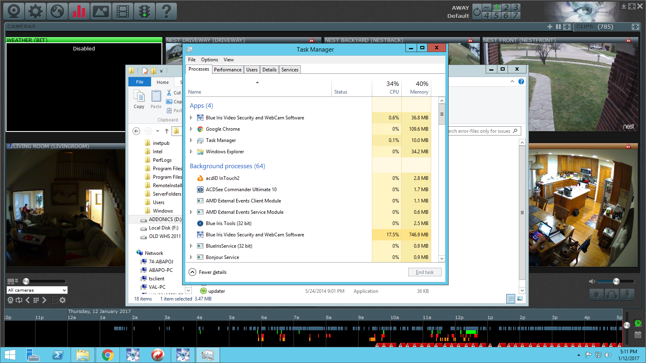646x363 pixels.
Task: Adjust timeline zoom vertical slider
Action: (x=627, y=325)
